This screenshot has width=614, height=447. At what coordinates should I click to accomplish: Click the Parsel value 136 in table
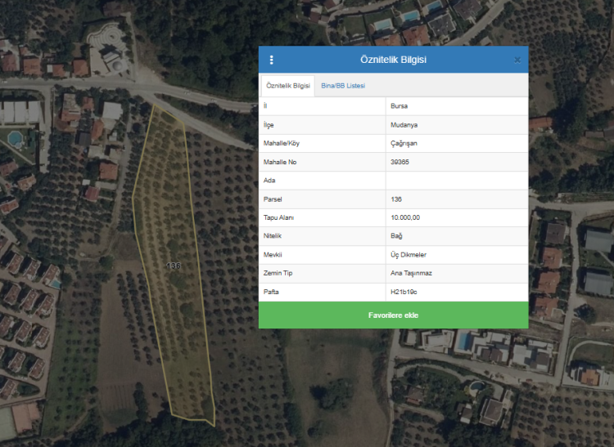[396, 199]
